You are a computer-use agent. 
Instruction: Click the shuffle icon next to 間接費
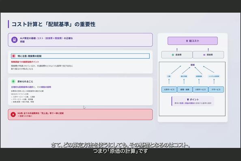pos(204,55)
